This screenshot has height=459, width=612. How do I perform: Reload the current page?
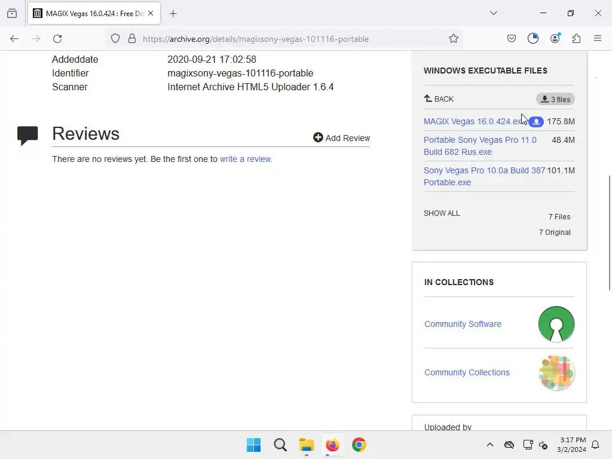[x=57, y=39]
